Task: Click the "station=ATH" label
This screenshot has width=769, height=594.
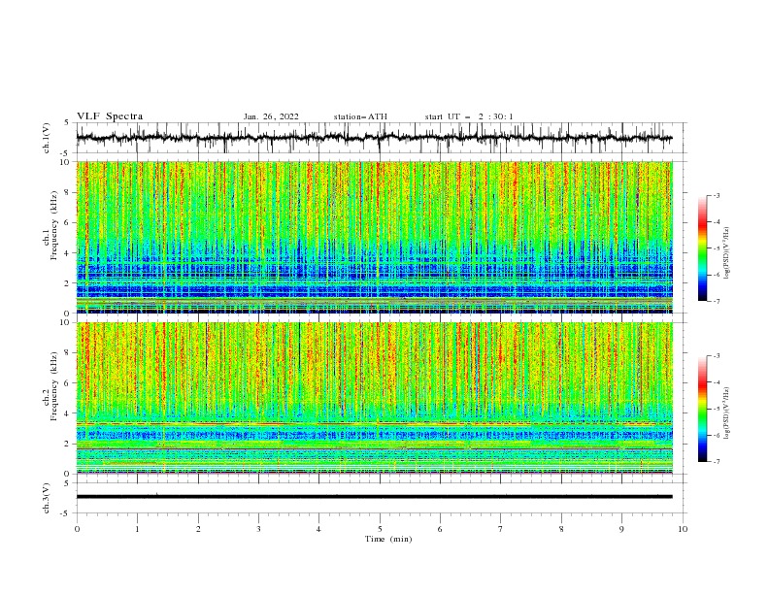Action: coord(360,116)
